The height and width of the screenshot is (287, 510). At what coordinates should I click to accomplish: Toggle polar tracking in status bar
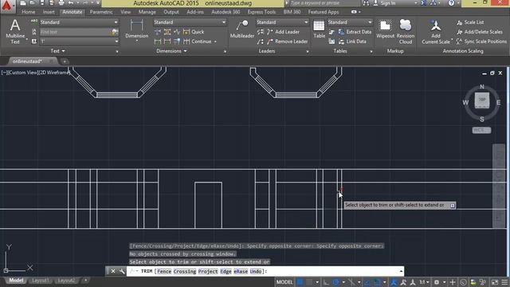coord(336,282)
